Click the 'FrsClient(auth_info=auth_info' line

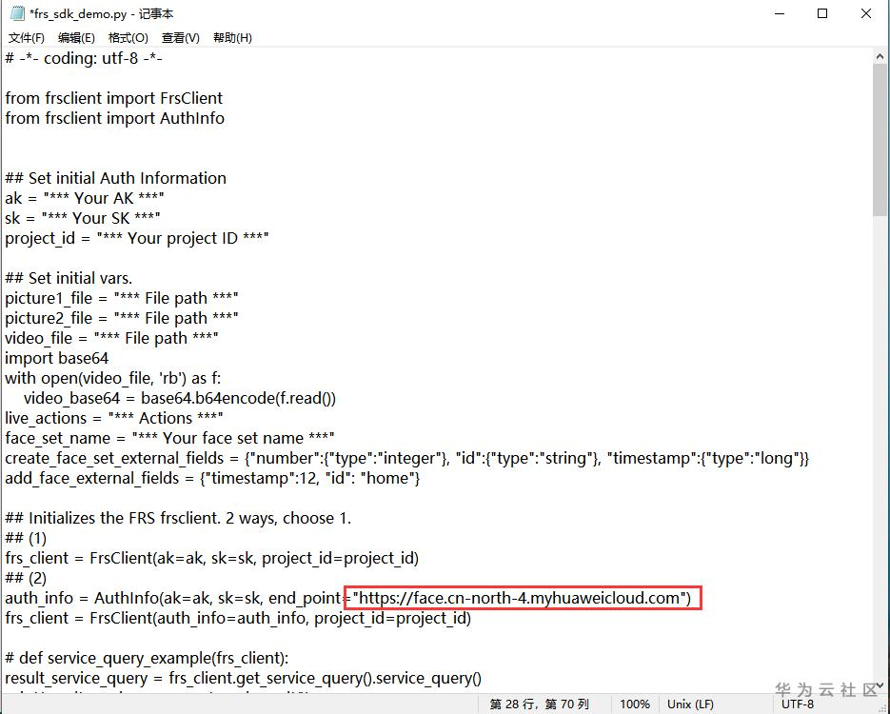(238, 618)
